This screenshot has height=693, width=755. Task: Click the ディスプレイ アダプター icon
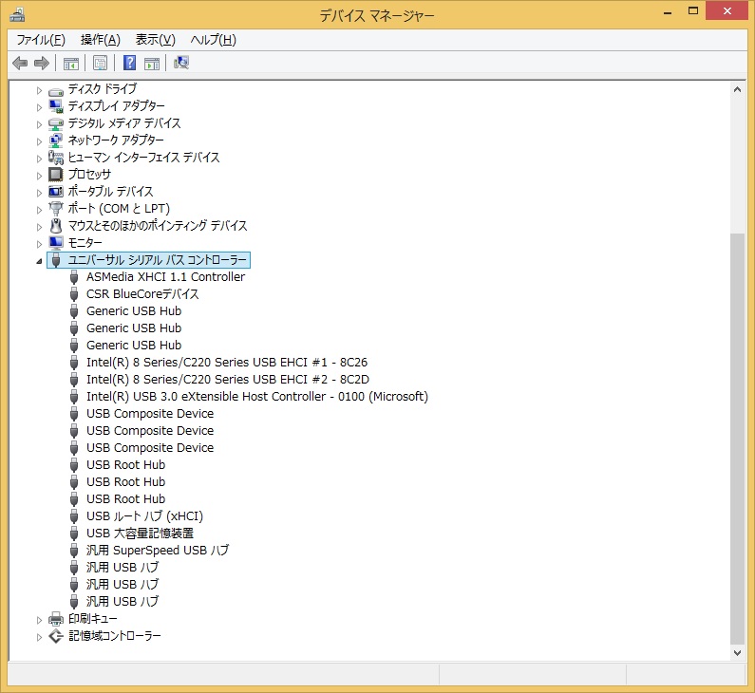[56, 106]
